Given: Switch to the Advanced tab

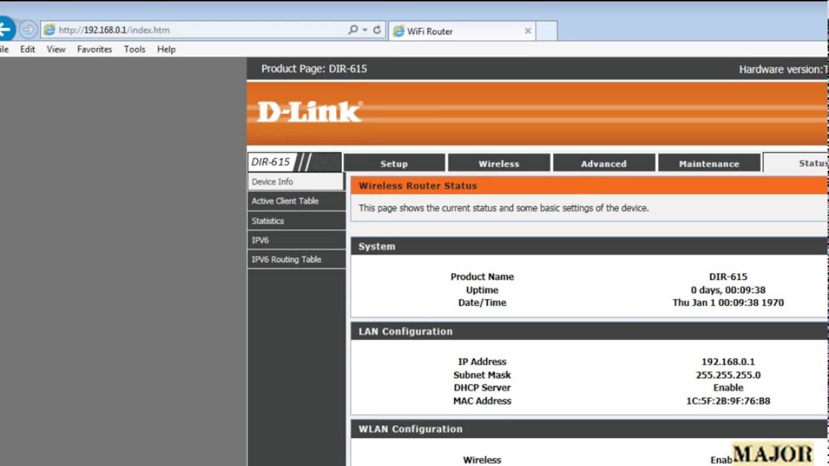Looking at the screenshot, I should [x=604, y=163].
